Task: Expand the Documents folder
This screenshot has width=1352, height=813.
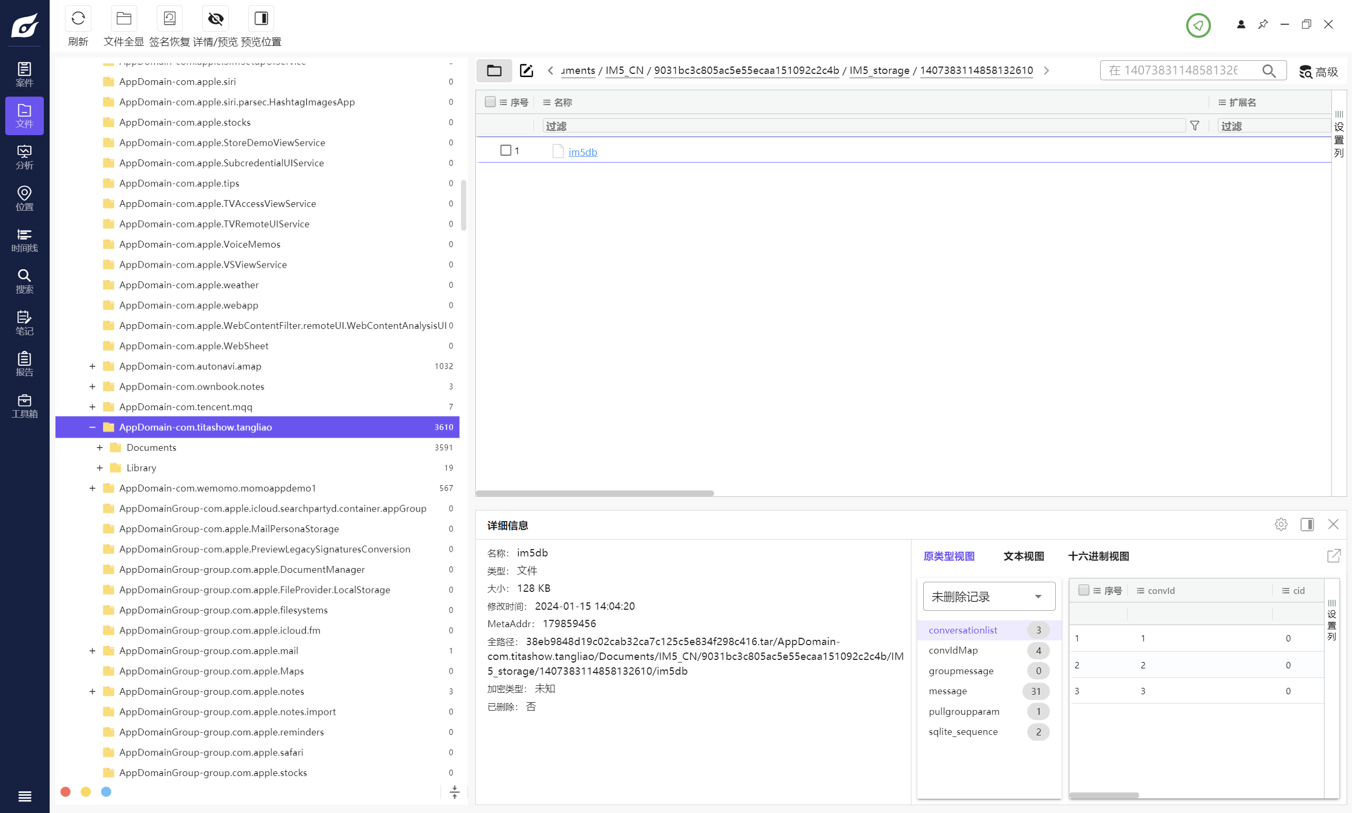Action: [x=99, y=447]
